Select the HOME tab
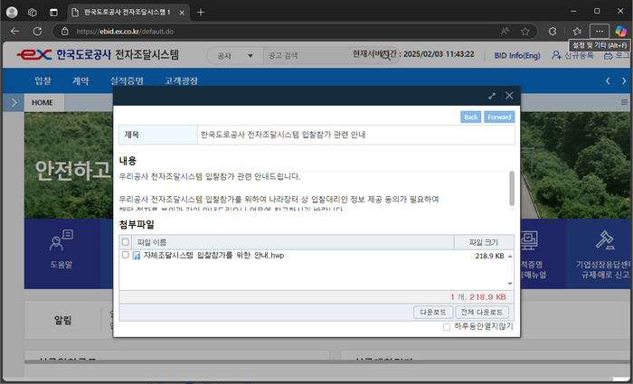Screen dimensions: 633x384 (x=43, y=102)
